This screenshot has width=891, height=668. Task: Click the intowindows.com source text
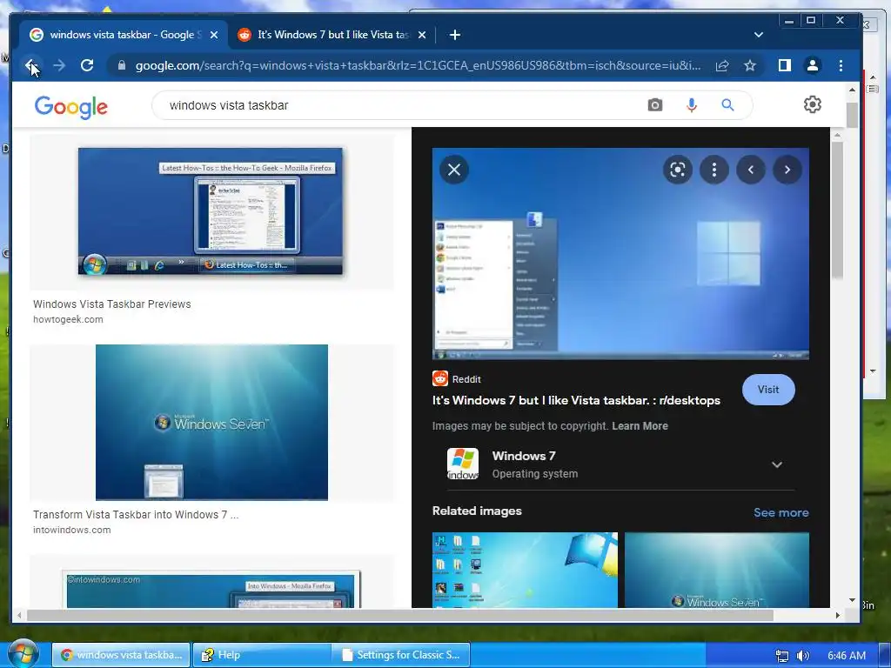click(x=71, y=530)
